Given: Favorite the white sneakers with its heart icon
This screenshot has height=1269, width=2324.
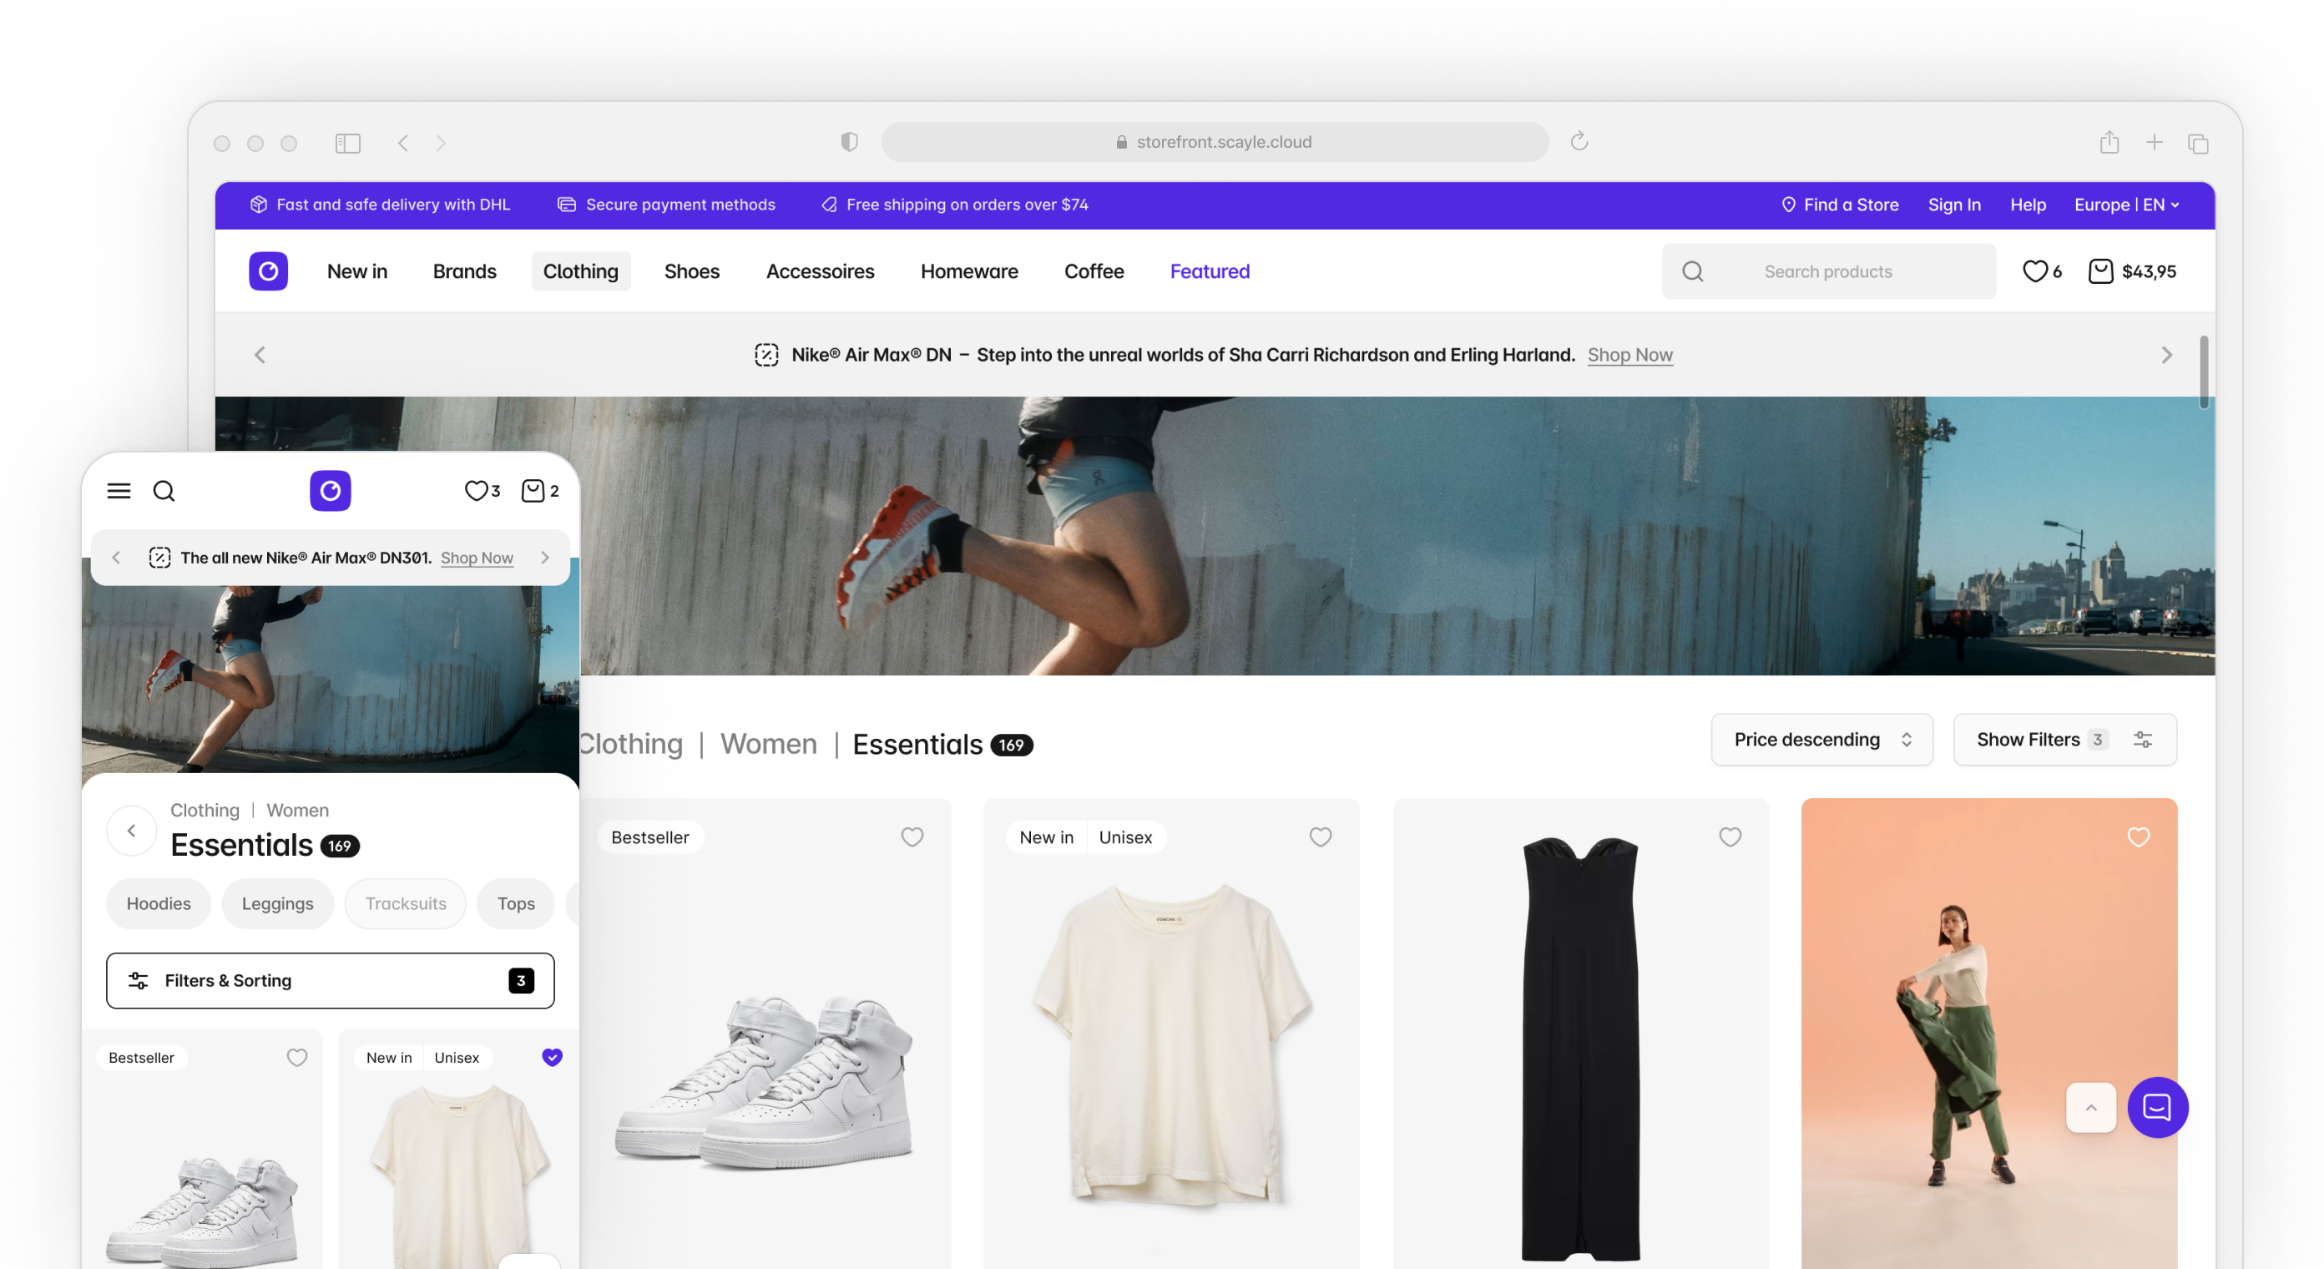Looking at the screenshot, I should pyautogui.click(x=912, y=837).
